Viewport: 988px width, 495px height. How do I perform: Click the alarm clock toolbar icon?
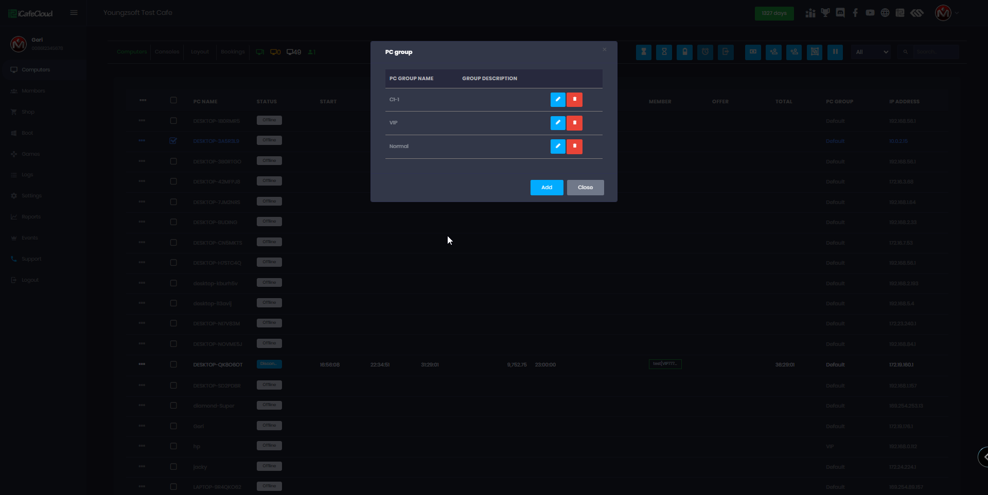pos(705,52)
